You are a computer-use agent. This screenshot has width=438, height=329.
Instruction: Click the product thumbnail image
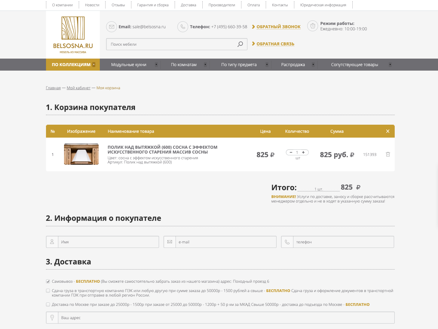pos(81,154)
